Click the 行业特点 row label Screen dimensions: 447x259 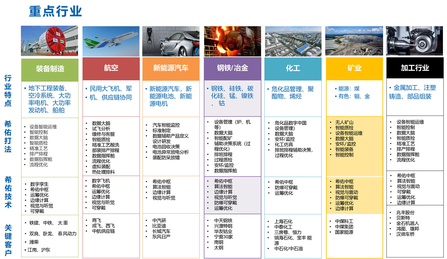8,90
